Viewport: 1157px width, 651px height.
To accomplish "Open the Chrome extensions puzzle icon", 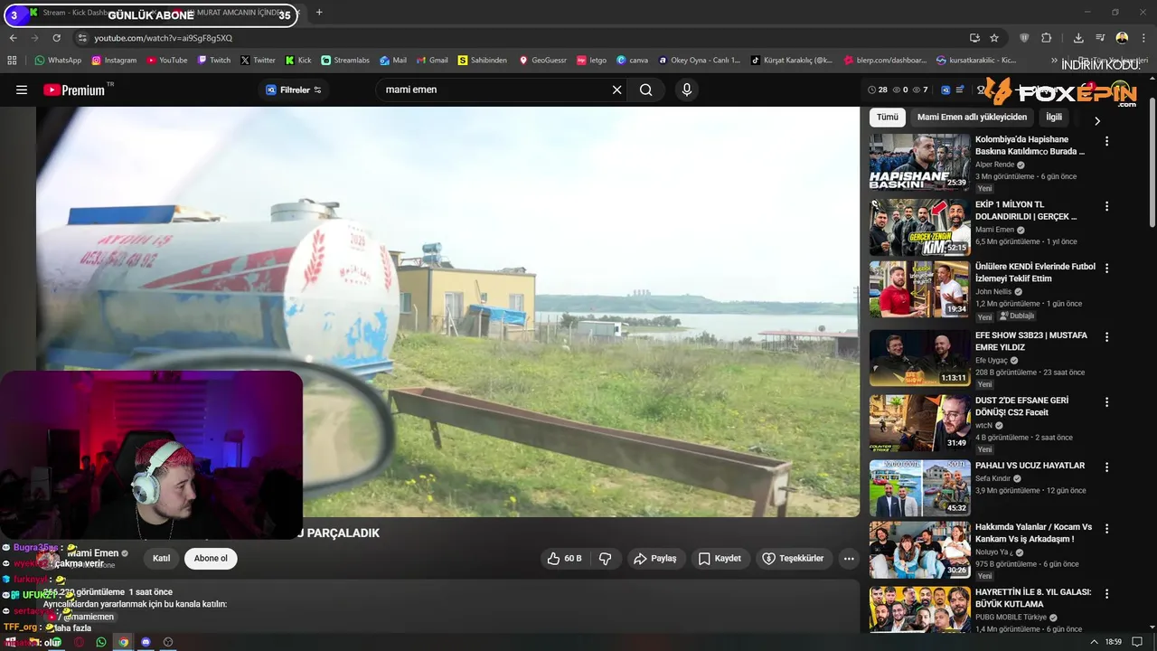I will 1046,38.
